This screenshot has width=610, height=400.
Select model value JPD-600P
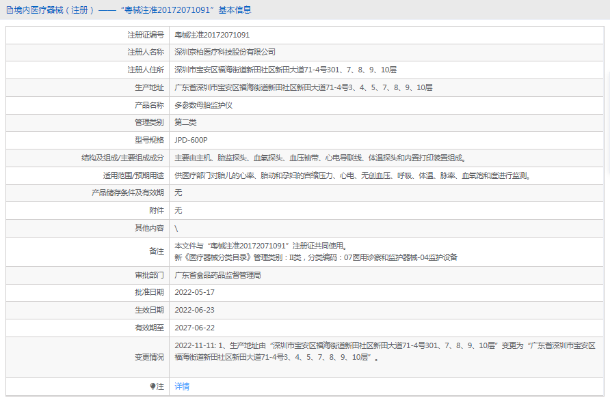pos(191,140)
